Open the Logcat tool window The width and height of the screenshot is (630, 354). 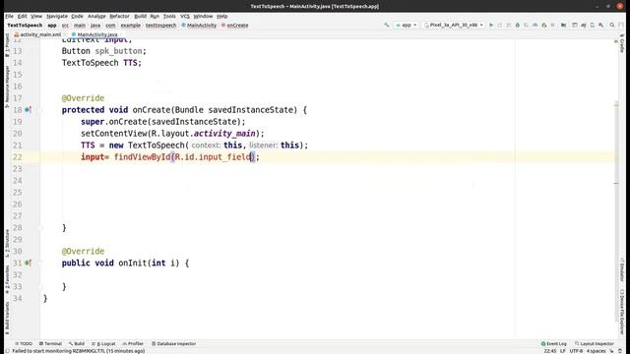(103, 343)
